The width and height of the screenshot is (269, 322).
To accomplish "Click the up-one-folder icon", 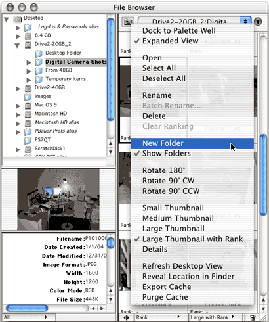I will click(x=128, y=22).
